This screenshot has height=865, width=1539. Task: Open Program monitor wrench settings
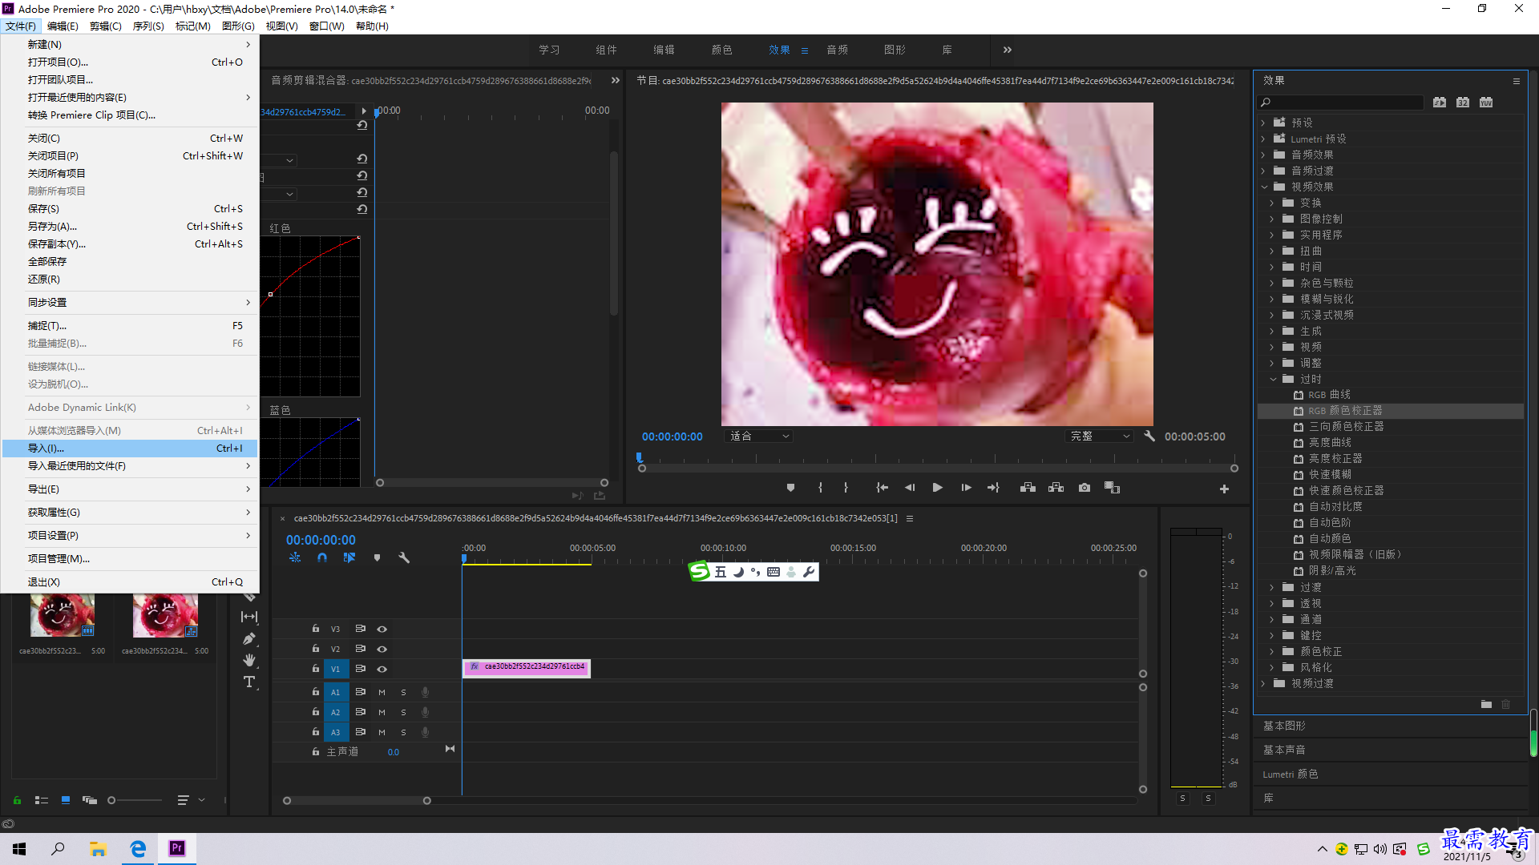point(1149,437)
